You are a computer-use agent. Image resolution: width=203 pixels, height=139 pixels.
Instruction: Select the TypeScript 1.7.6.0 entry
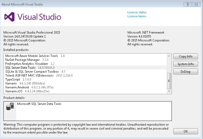85,79
